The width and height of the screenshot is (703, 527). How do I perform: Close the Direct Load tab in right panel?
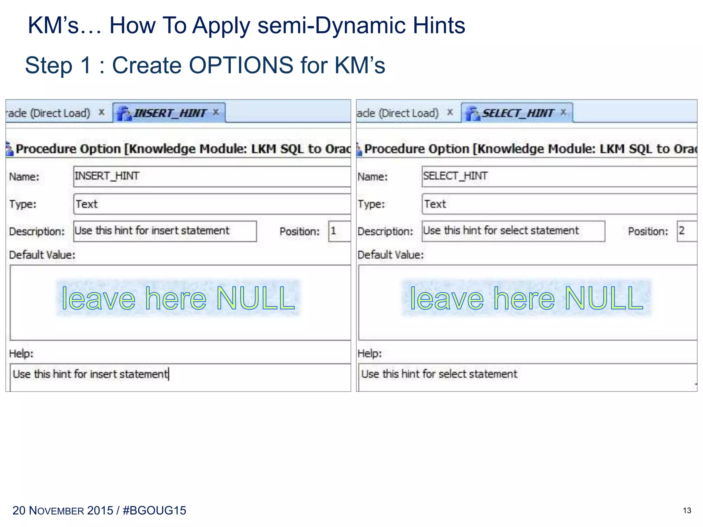coord(450,112)
